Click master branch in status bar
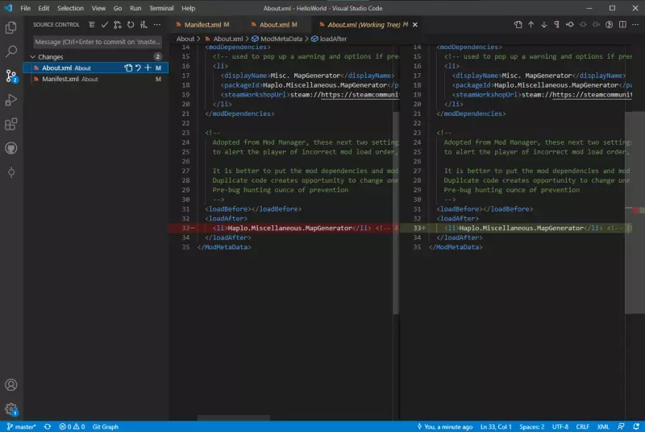Screen dimensions: 645x432 22,426
